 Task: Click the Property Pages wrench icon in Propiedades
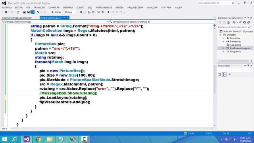pos(229,74)
